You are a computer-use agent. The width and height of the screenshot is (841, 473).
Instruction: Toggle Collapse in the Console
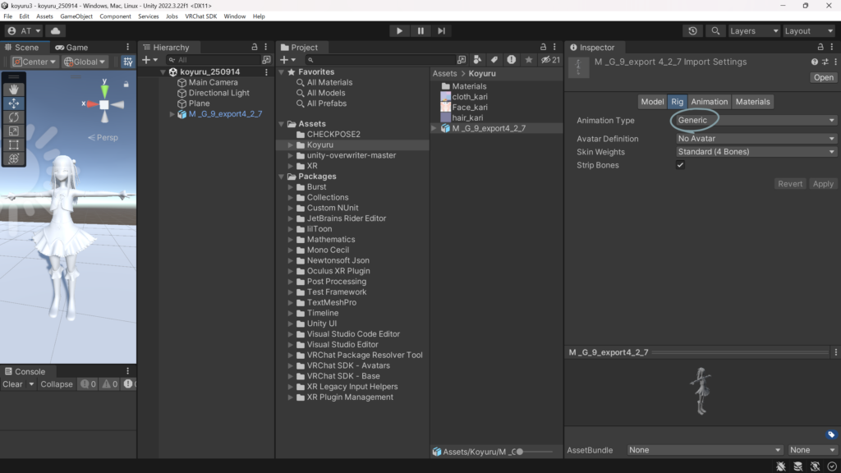click(x=57, y=384)
